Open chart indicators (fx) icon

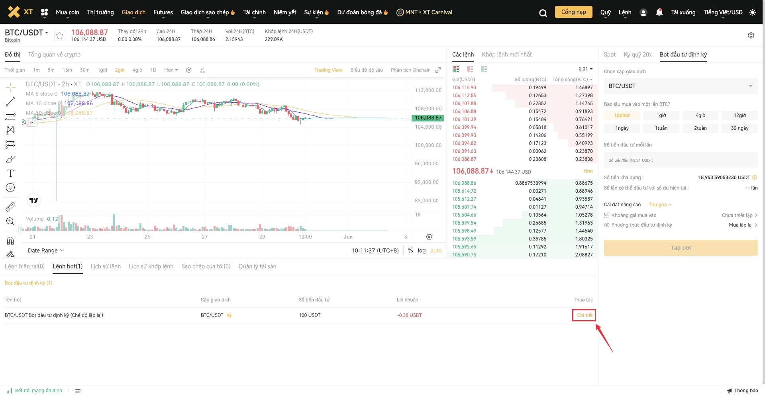(x=202, y=70)
